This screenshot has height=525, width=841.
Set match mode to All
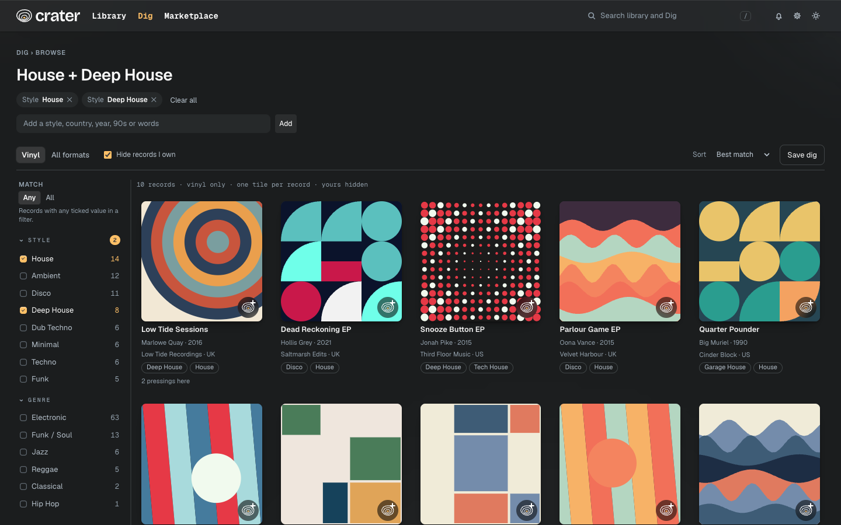50,198
